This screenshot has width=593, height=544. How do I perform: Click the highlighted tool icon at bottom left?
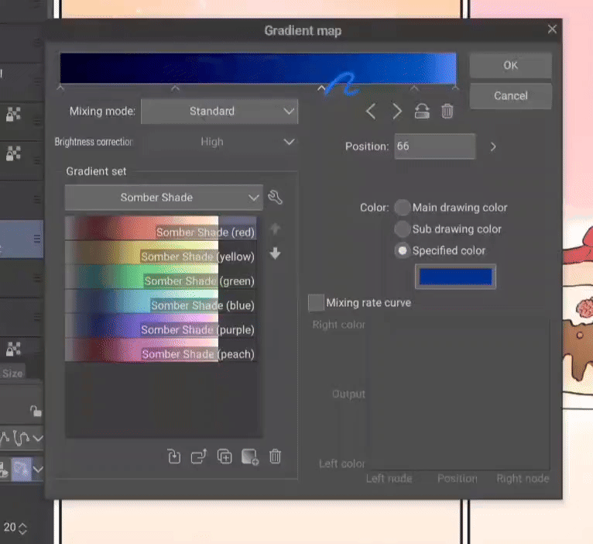point(21,470)
